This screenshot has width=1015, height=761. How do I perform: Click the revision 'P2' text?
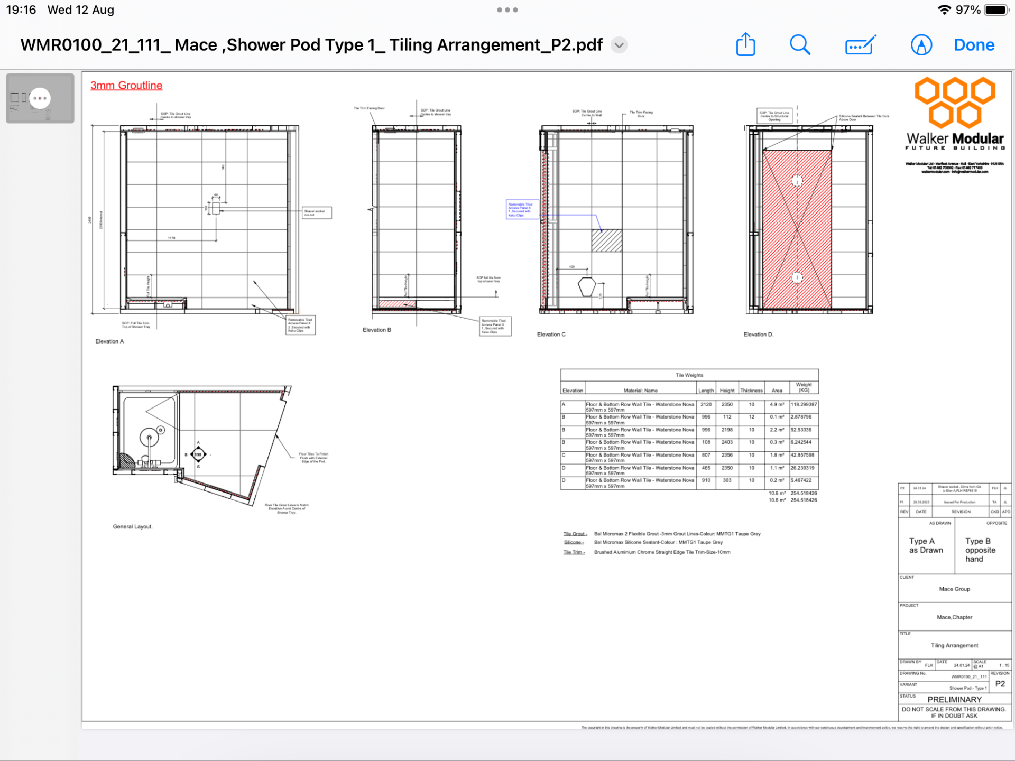point(1000,684)
